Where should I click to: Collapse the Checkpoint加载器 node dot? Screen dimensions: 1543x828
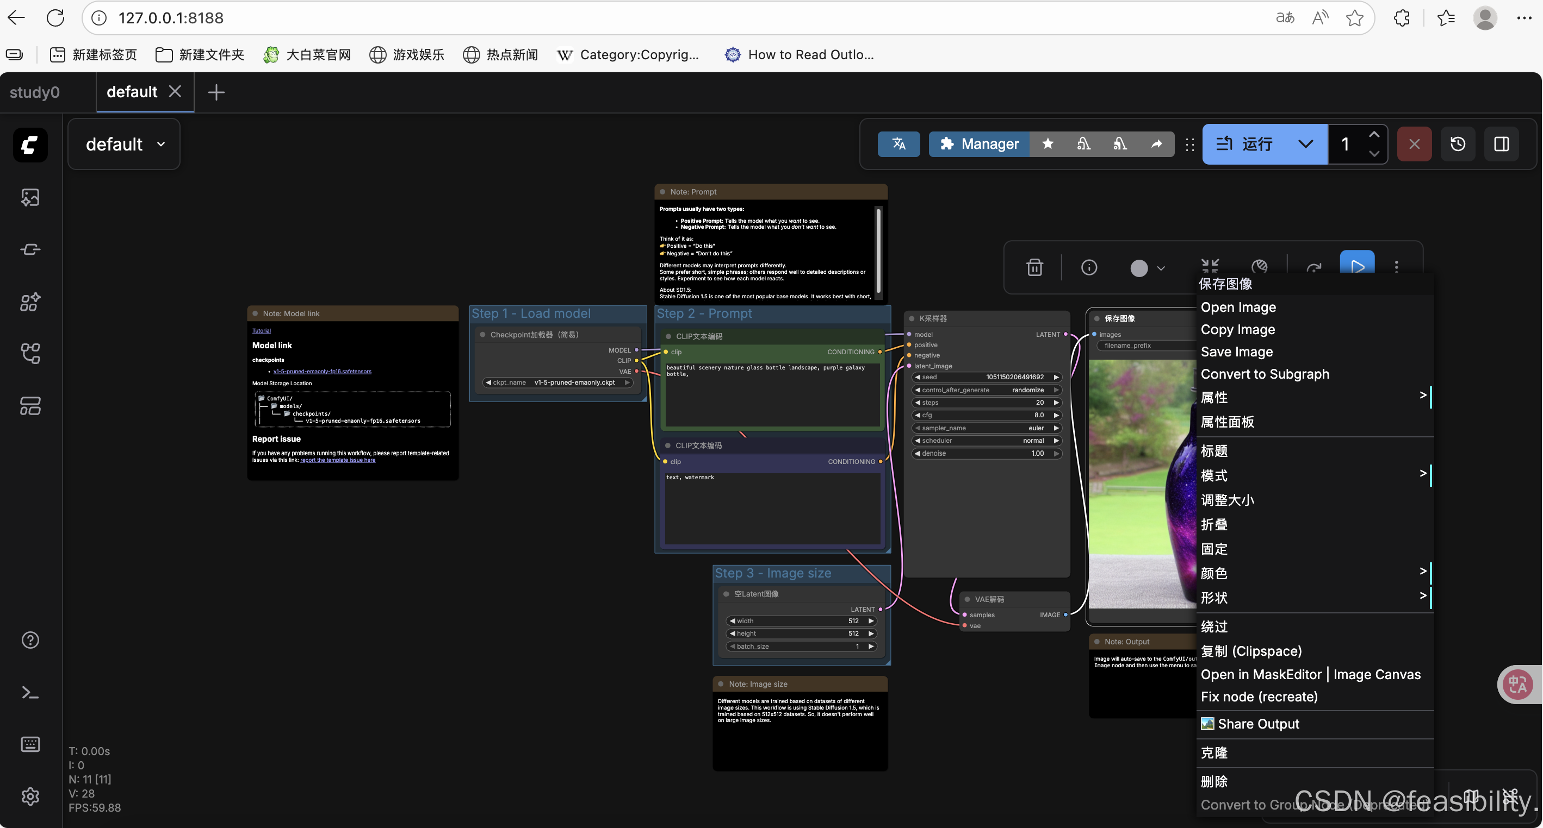tap(483, 335)
